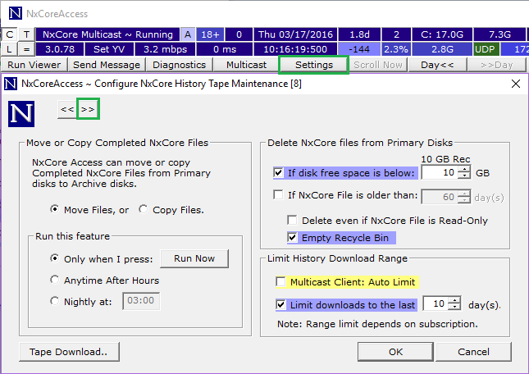Click the limit downloads days field

point(436,303)
